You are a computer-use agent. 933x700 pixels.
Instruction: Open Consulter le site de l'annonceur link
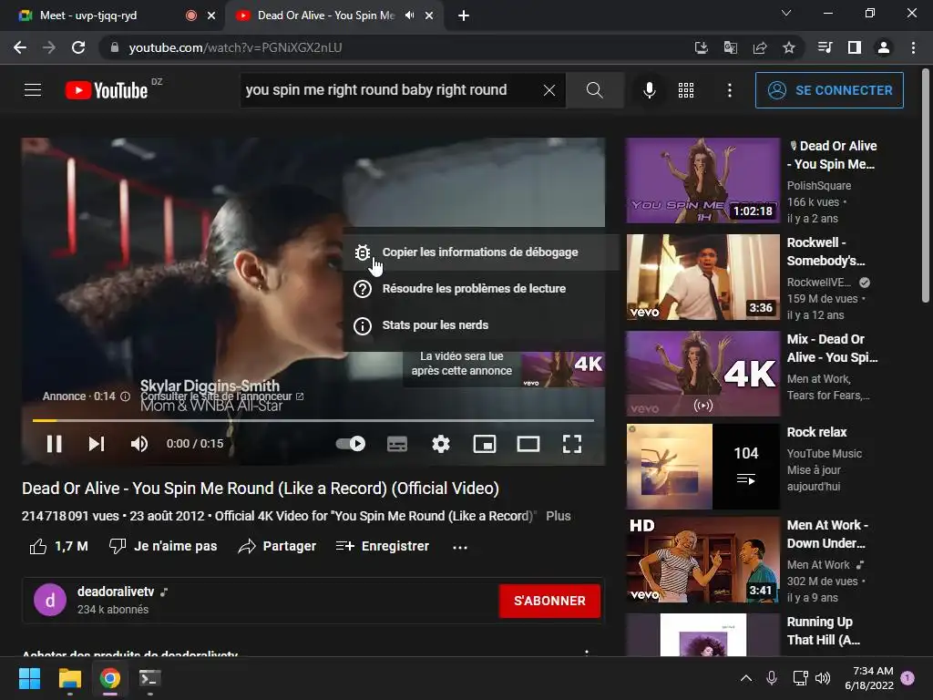click(x=222, y=396)
